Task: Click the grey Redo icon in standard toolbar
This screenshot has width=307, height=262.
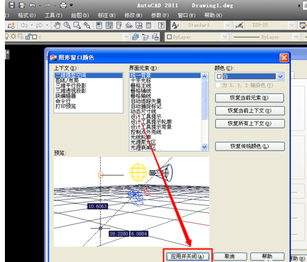Action: tap(39, 25)
